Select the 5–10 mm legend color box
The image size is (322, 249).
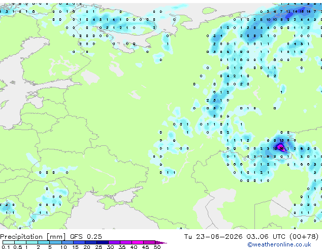[x=55, y=242]
